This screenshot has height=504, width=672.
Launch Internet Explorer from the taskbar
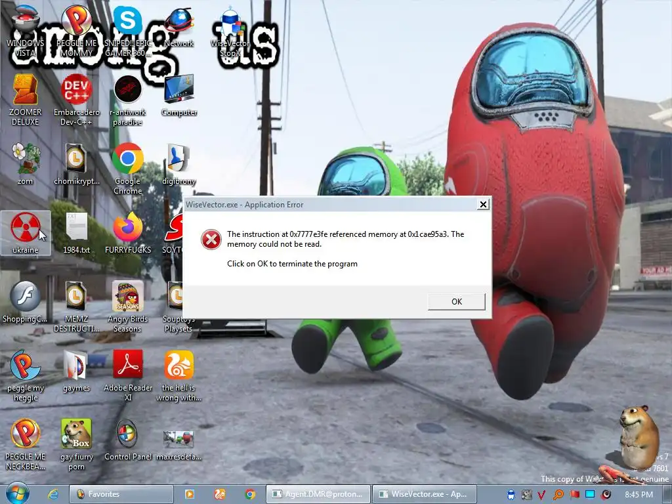(53, 494)
